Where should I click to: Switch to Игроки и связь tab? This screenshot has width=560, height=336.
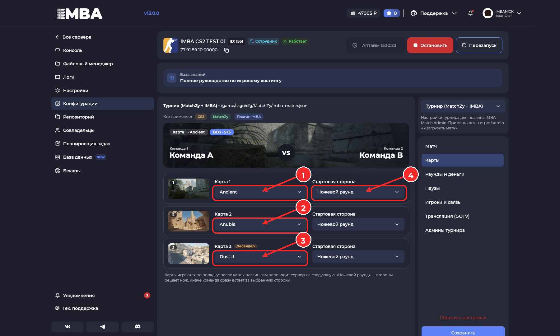(x=463, y=202)
